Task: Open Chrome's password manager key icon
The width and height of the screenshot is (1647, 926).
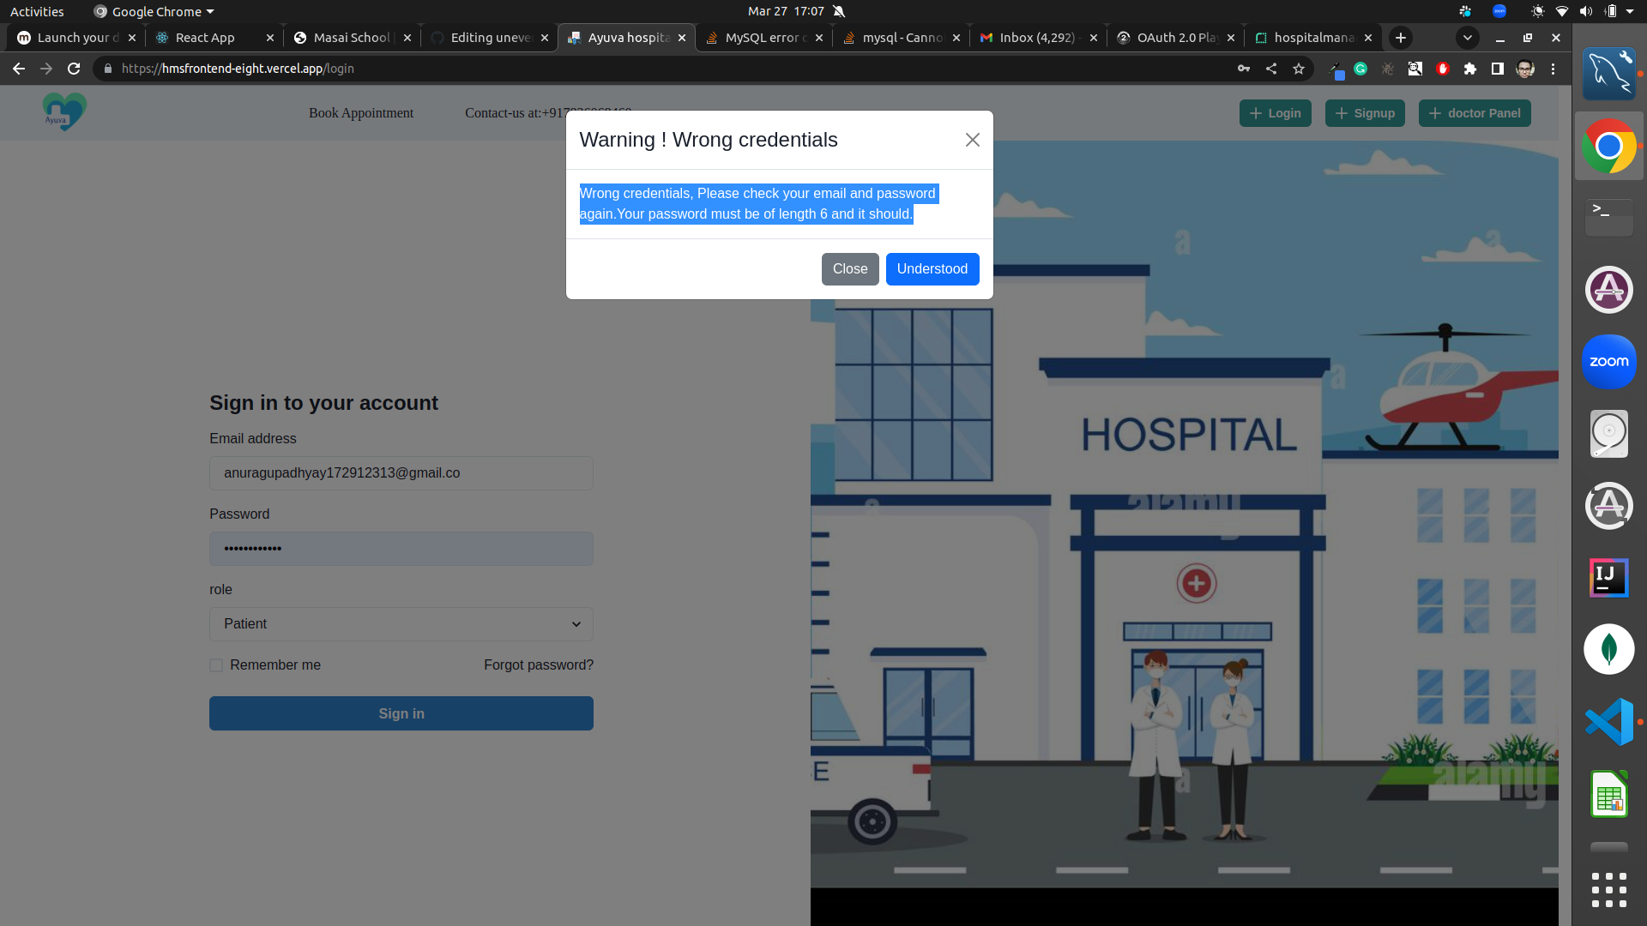Action: click(x=1244, y=69)
